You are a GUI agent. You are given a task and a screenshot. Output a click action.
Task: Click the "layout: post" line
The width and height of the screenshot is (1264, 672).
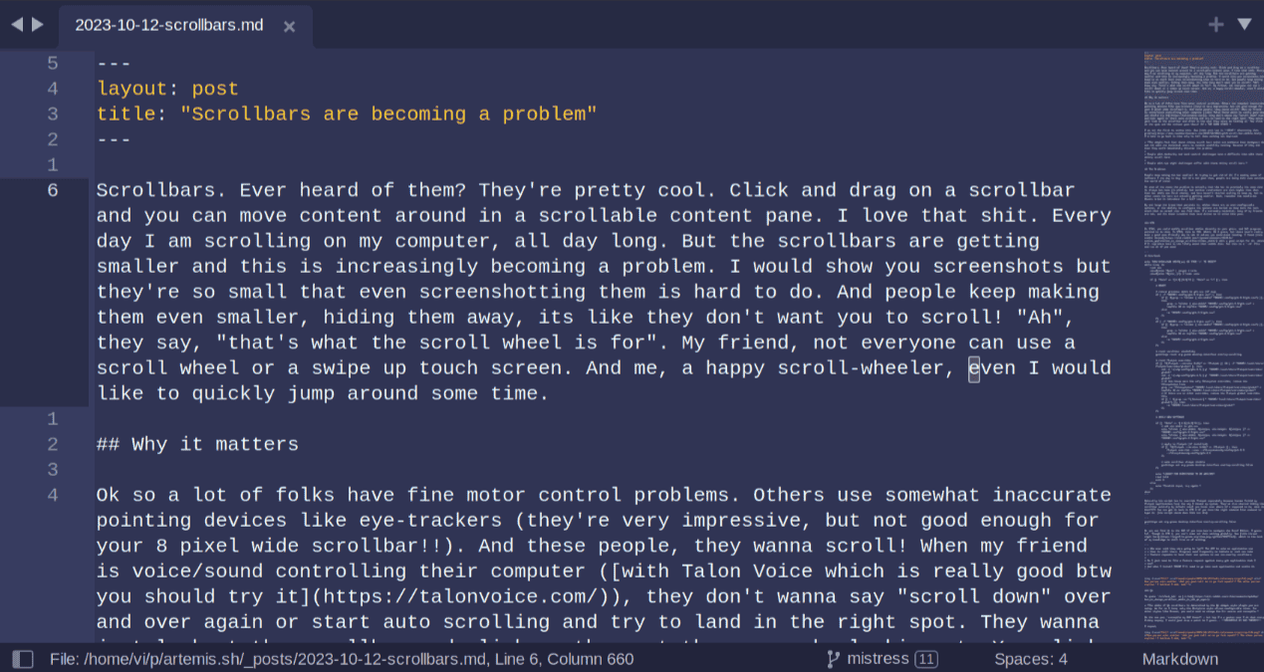click(167, 89)
